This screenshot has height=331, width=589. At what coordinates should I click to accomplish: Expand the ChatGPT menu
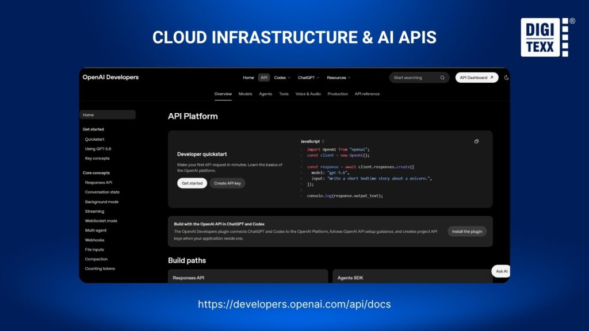pos(308,78)
